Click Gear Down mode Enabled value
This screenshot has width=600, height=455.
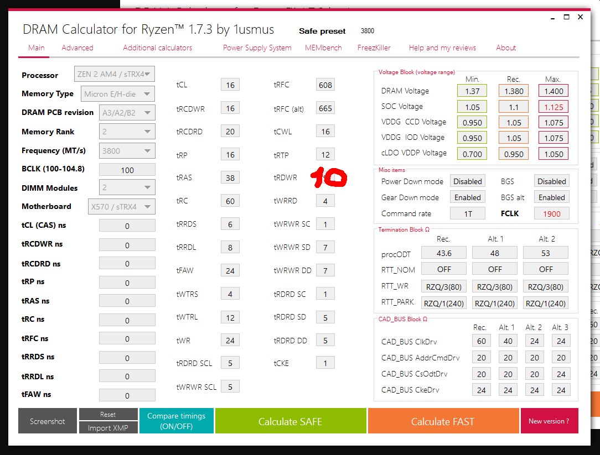468,197
